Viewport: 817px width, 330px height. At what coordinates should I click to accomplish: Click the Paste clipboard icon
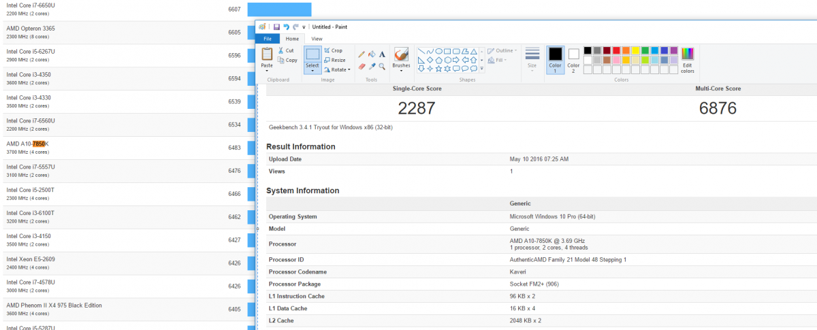pyautogui.click(x=267, y=54)
